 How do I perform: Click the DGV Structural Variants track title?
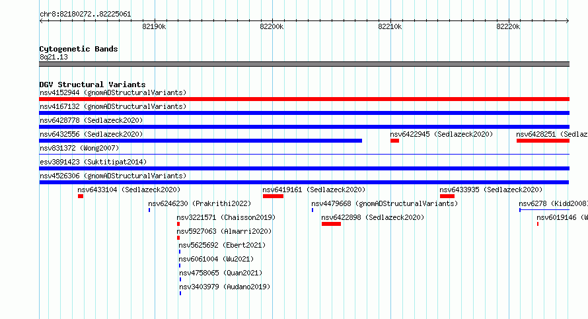[92, 85]
